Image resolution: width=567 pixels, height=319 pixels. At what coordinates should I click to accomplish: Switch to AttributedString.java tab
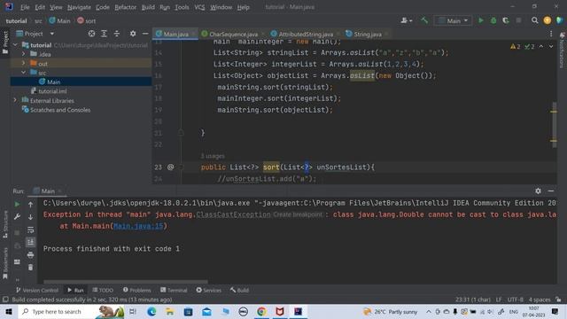(x=306, y=34)
